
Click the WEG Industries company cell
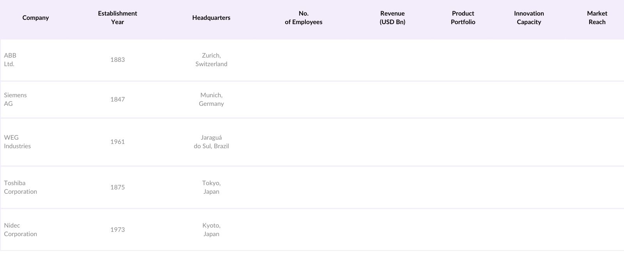click(17, 142)
